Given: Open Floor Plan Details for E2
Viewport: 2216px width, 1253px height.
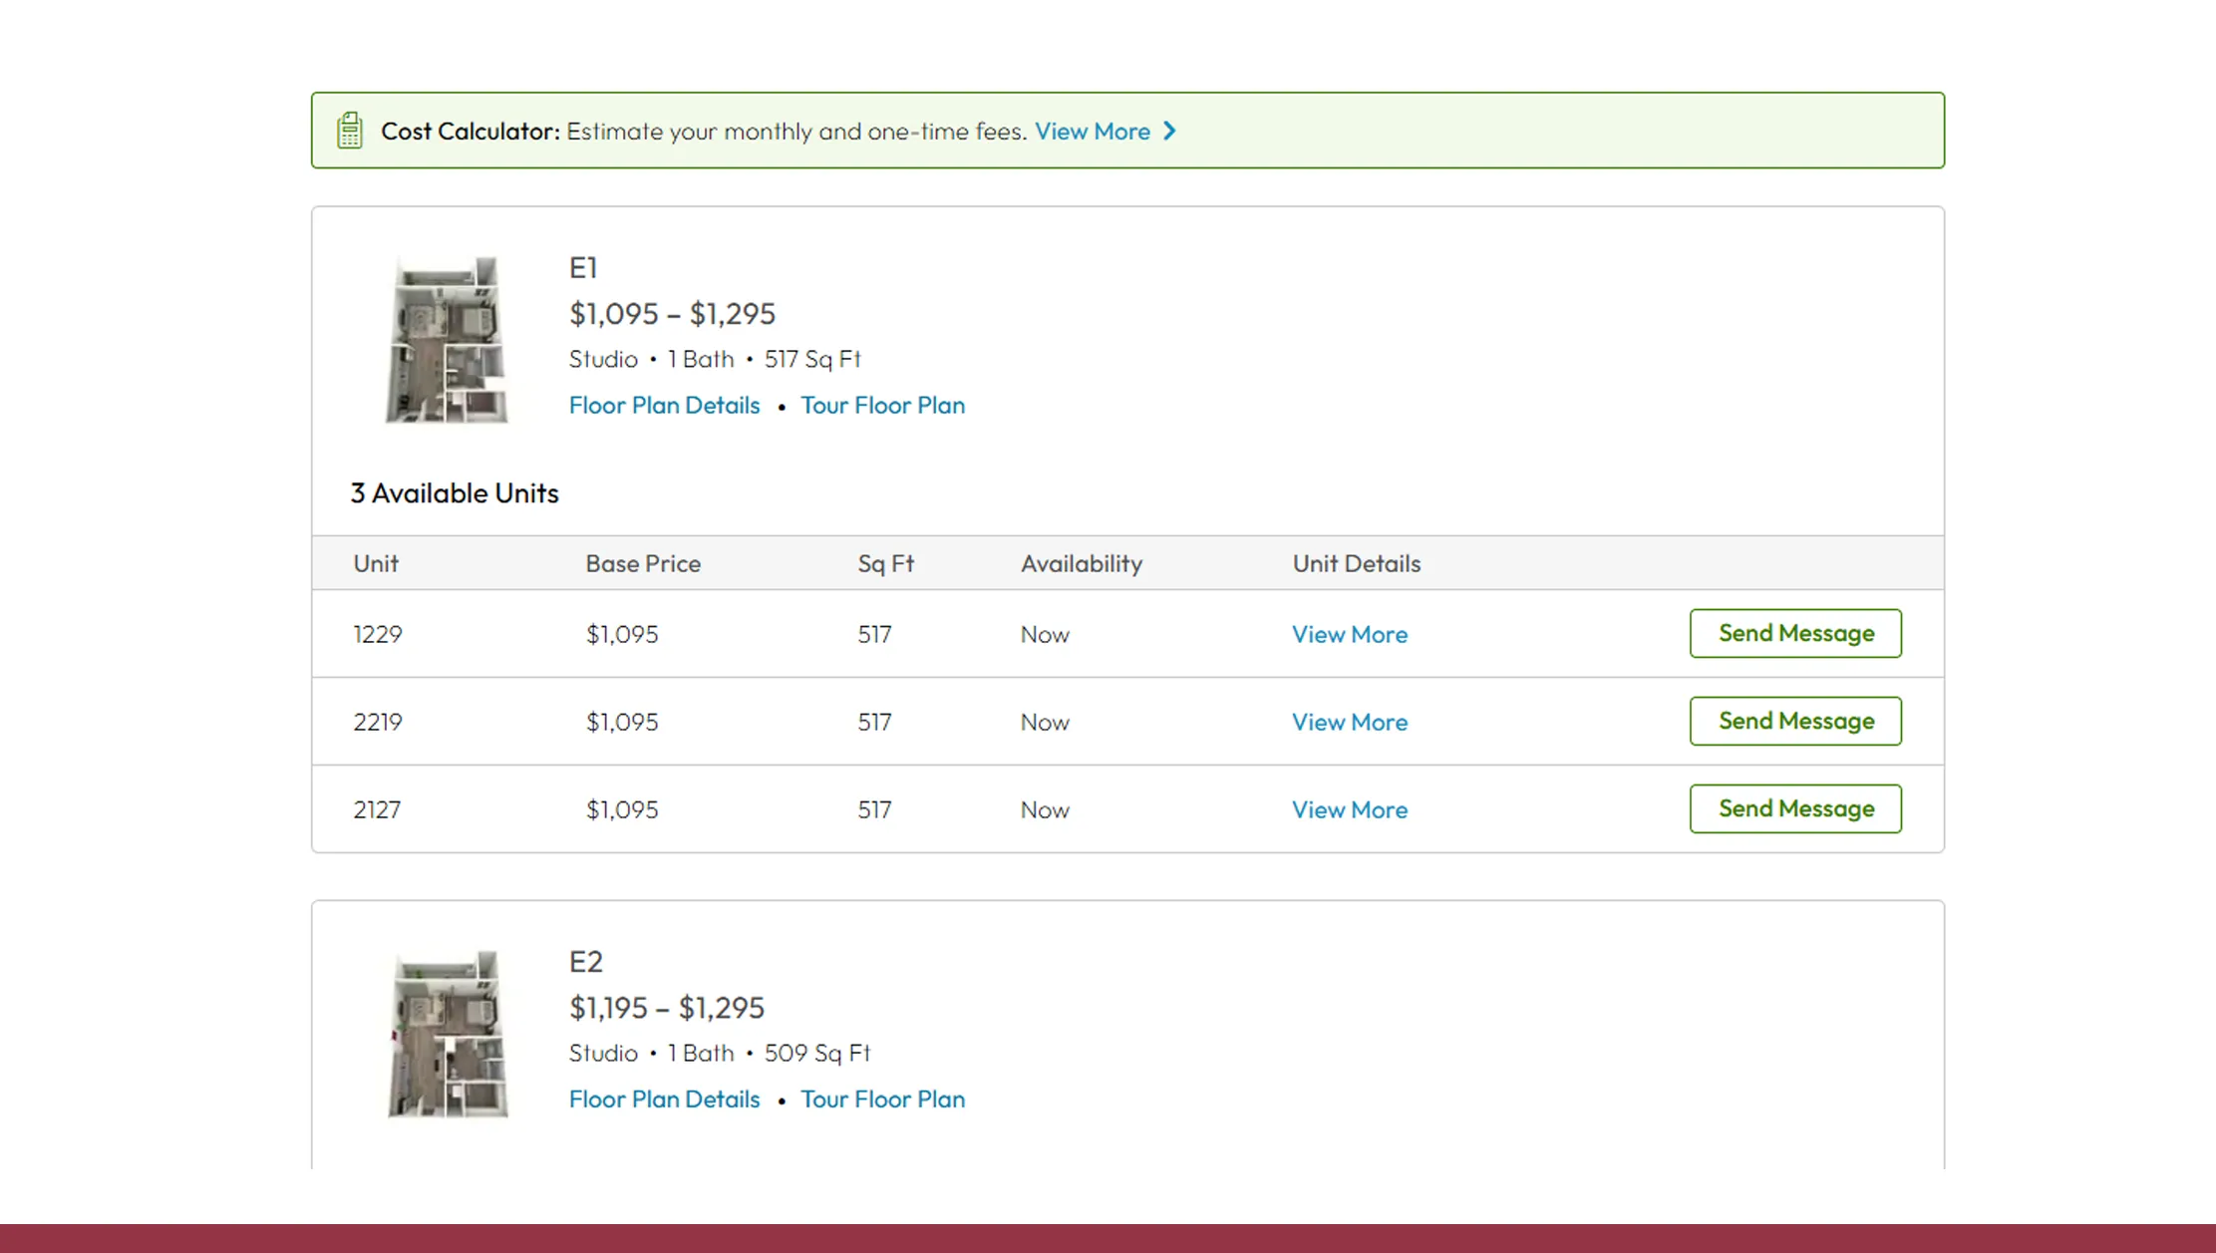Looking at the screenshot, I should point(664,1098).
